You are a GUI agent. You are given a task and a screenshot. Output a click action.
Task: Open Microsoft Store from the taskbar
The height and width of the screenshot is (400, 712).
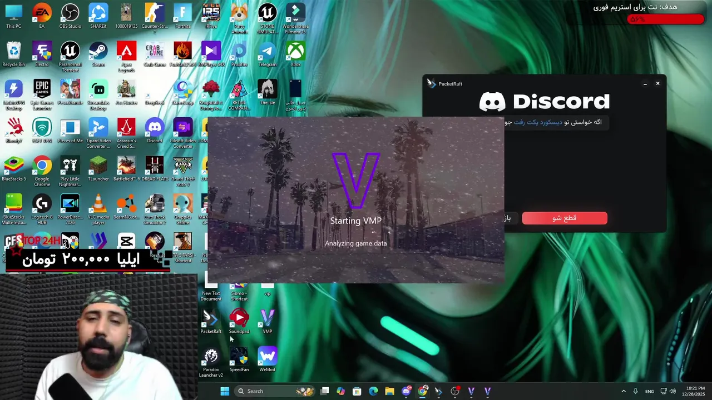(357, 391)
